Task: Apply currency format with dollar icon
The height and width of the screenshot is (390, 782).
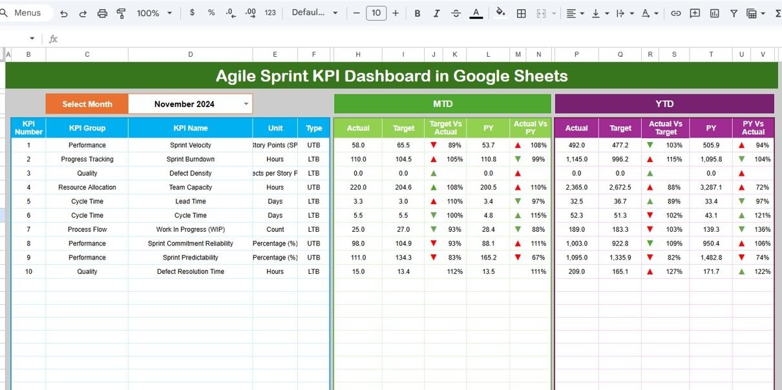Action: pyautogui.click(x=192, y=13)
